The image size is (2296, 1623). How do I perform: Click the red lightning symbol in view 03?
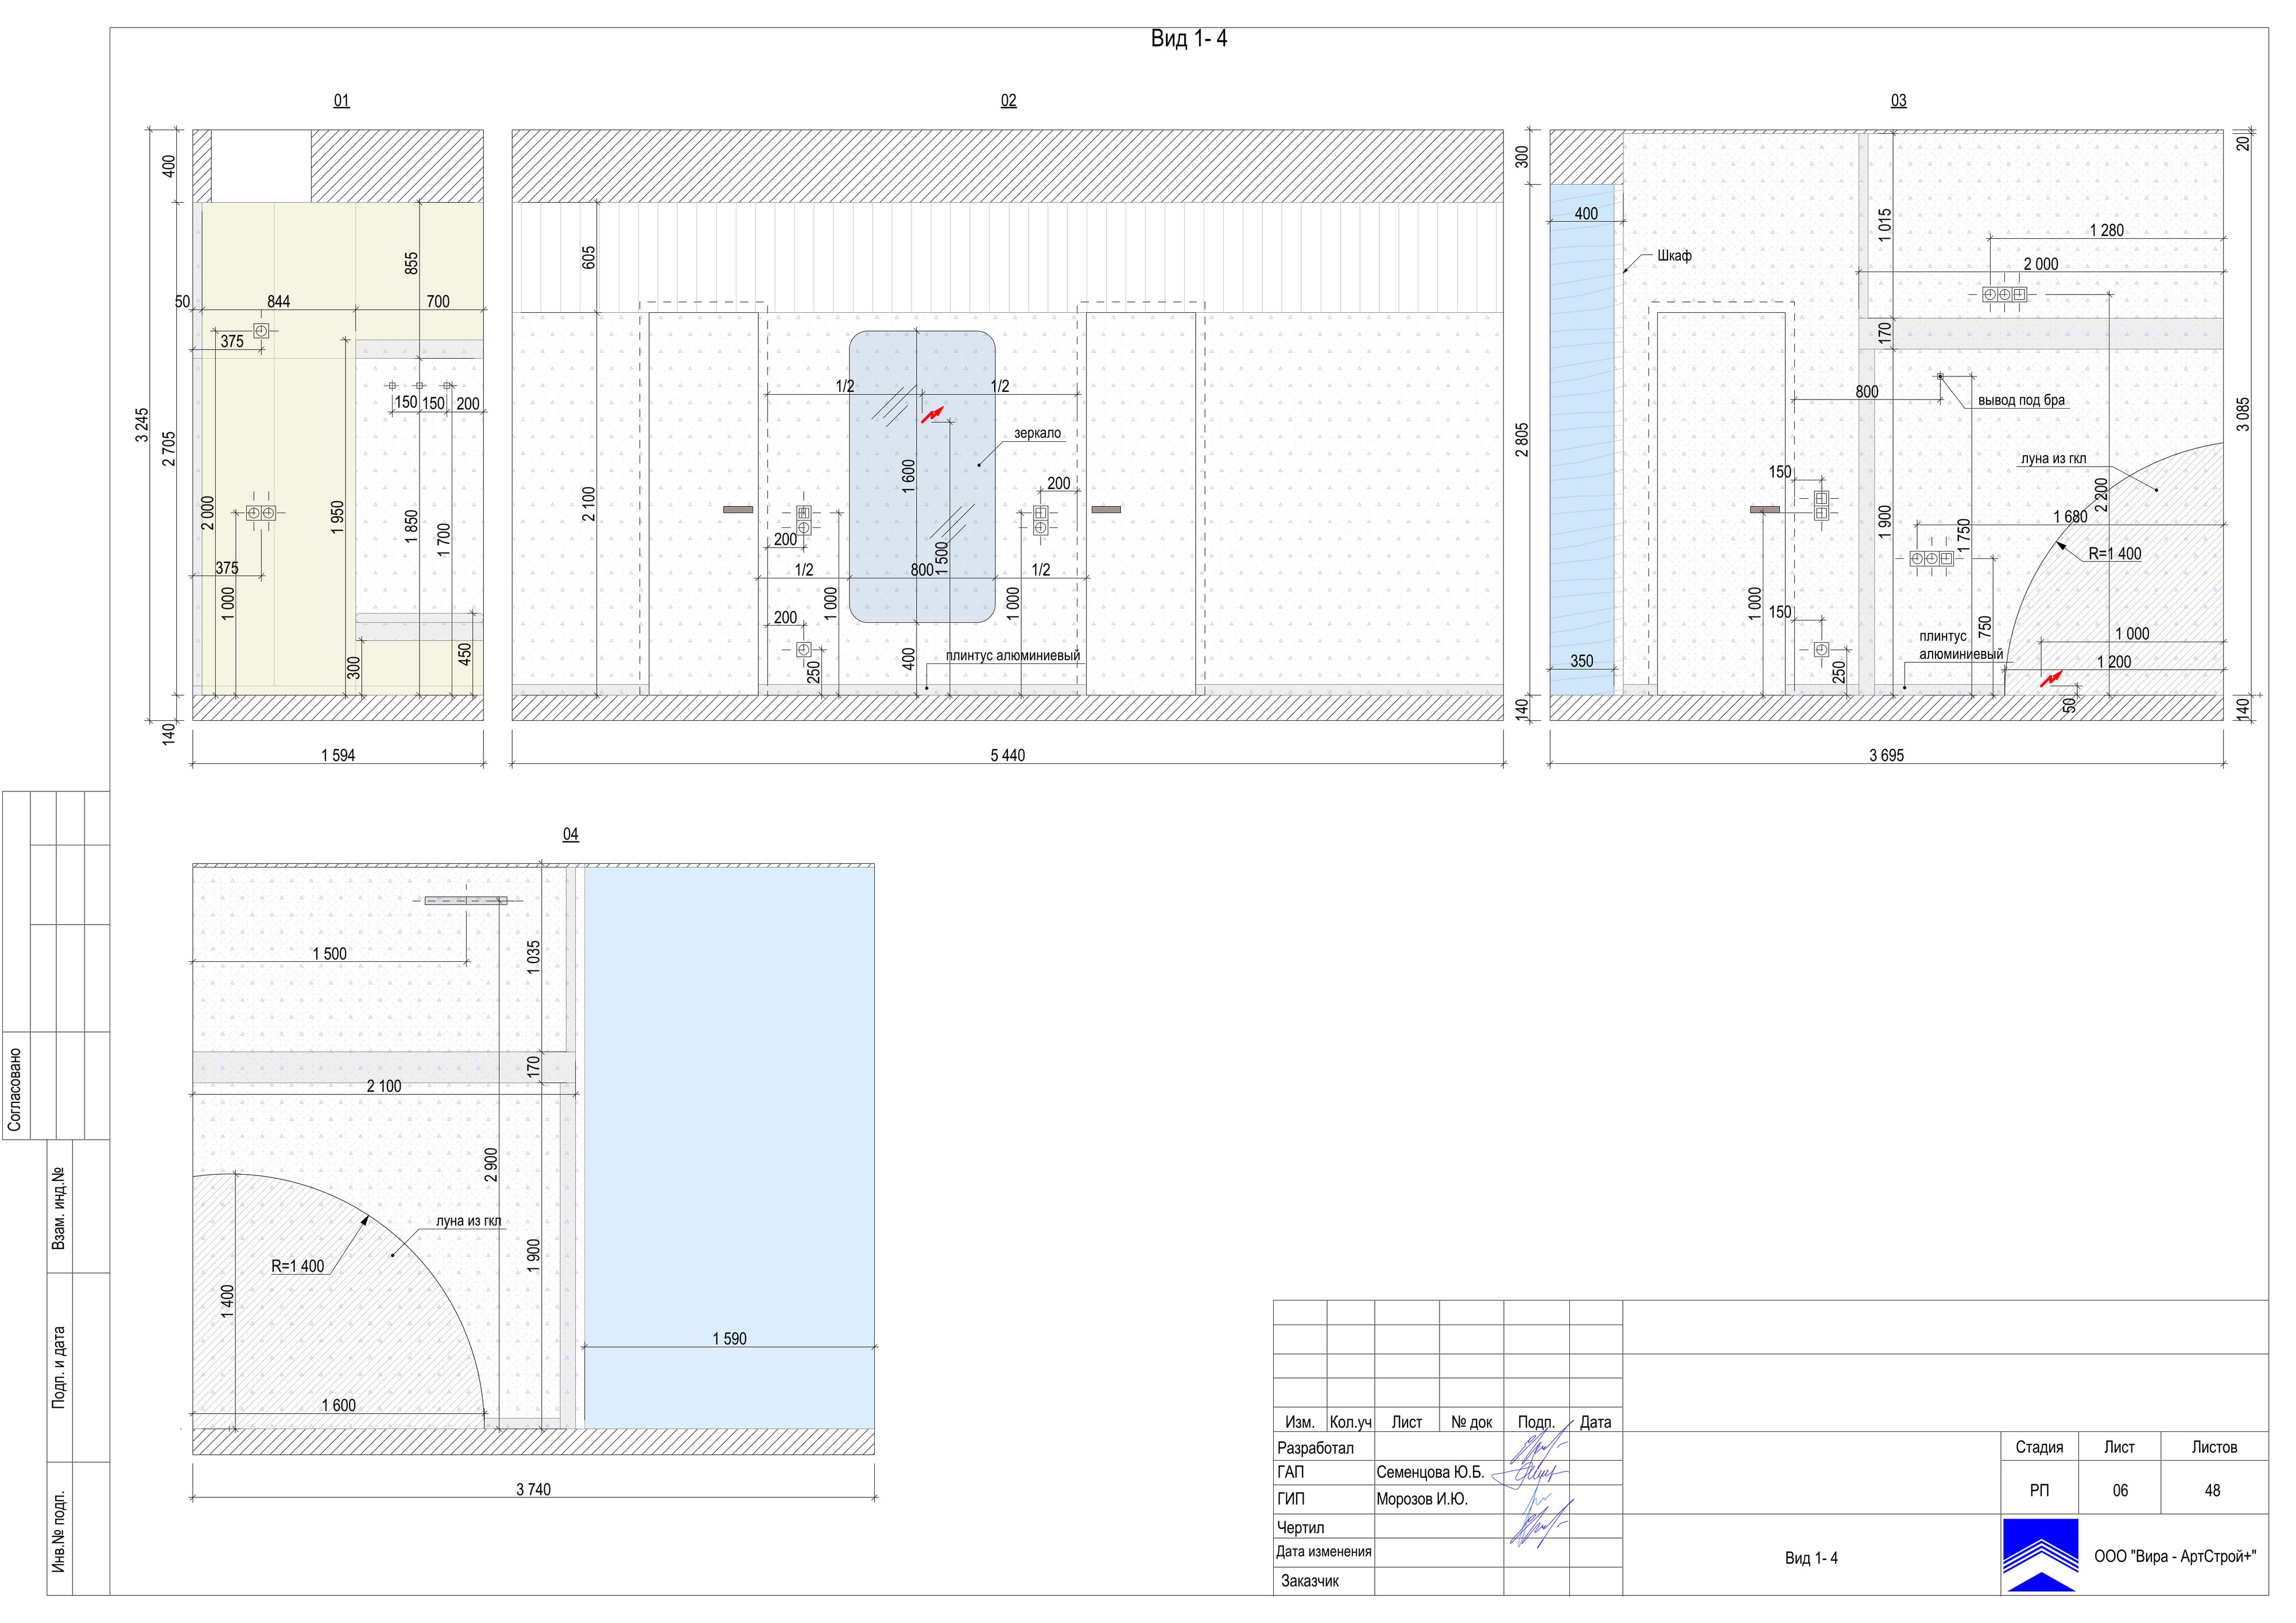pyautogui.click(x=2051, y=680)
